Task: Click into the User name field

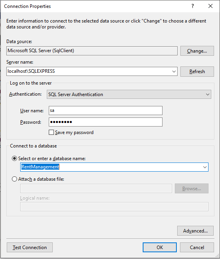Action: pos(105,110)
